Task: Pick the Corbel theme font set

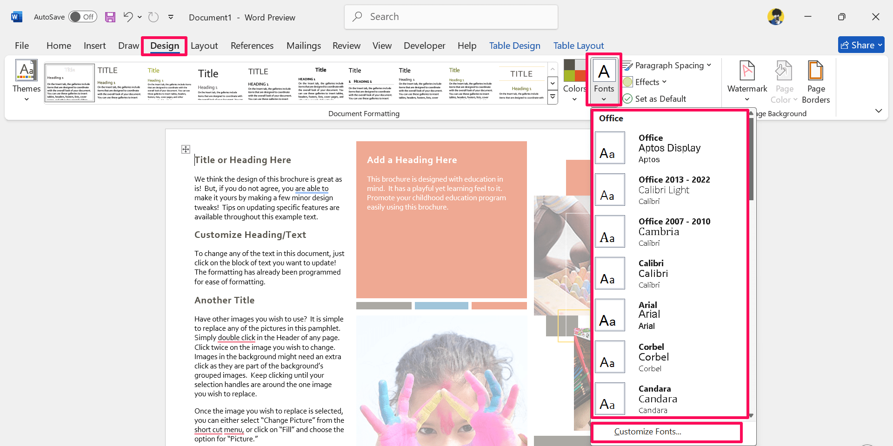Action: (670, 357)
